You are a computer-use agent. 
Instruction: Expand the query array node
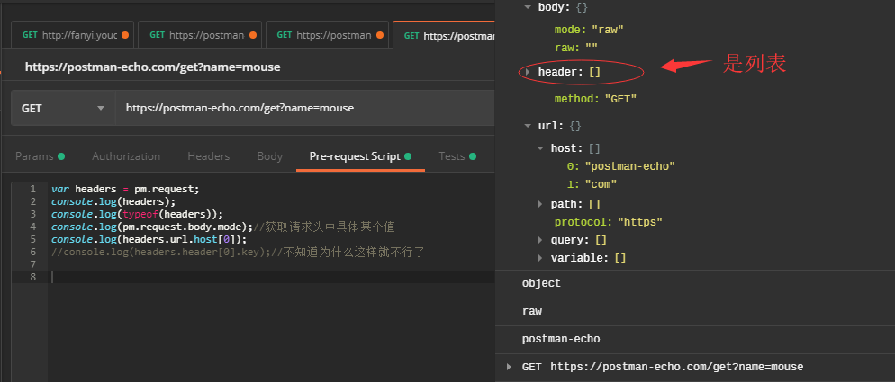(540, 240)
